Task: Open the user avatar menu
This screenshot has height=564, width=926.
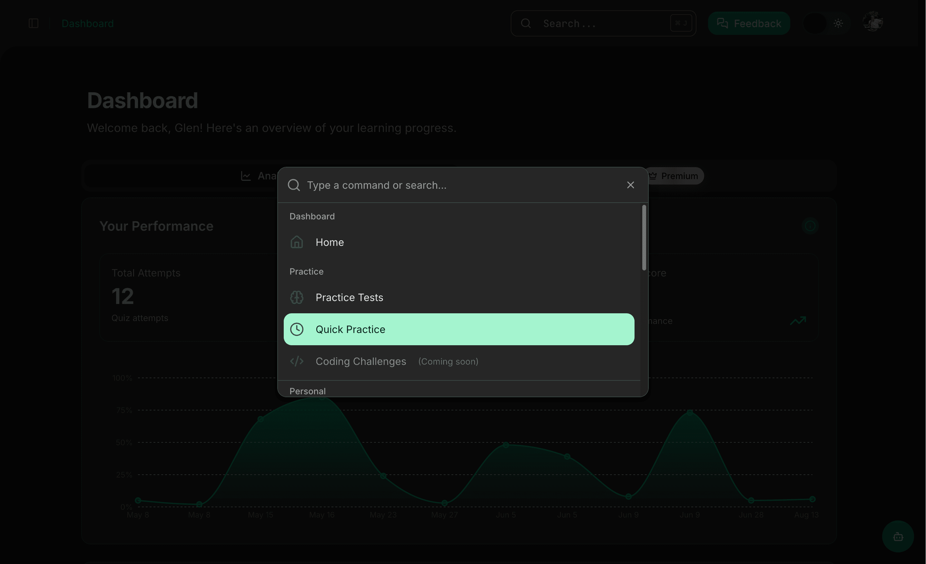Action: click(872, 22)
